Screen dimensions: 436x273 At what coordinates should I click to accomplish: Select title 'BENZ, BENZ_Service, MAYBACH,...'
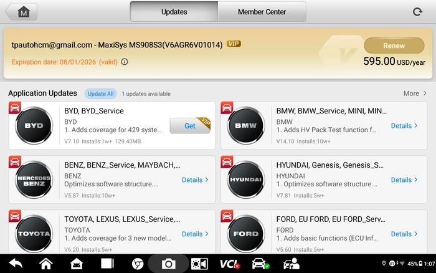coord(122,165)
